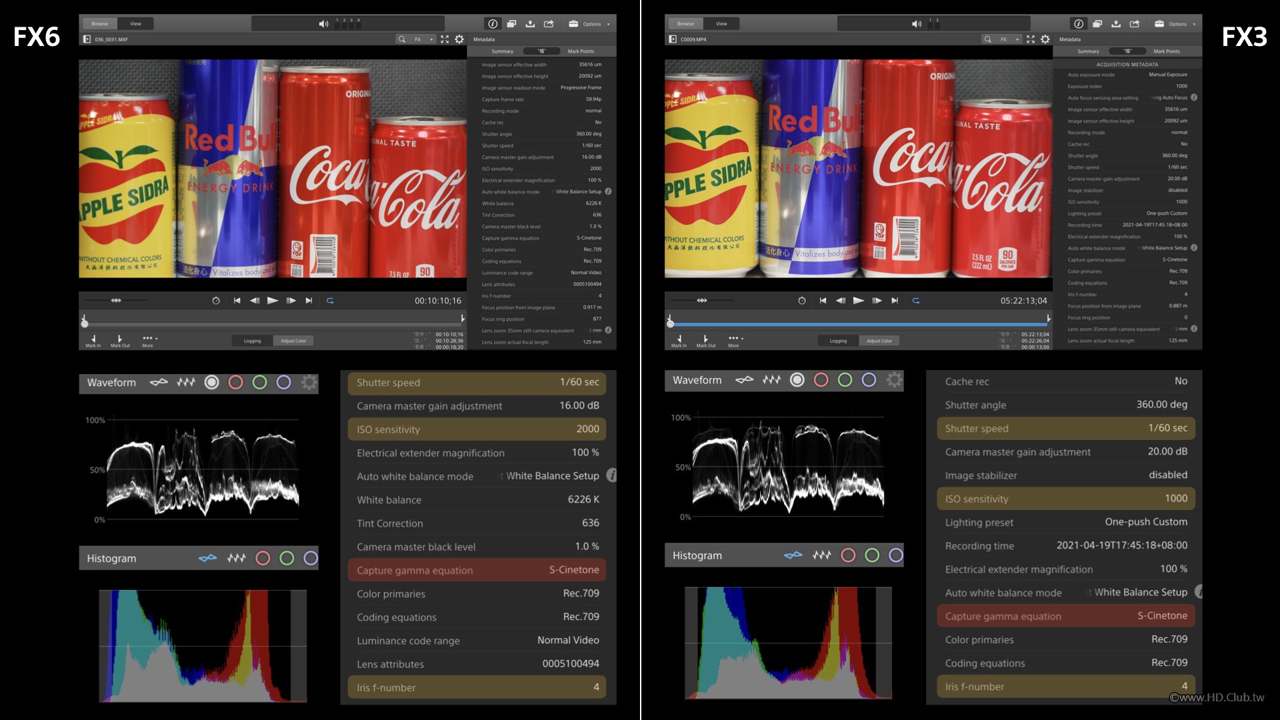Toggle loop playback in FX6 player

coord(330,301)
